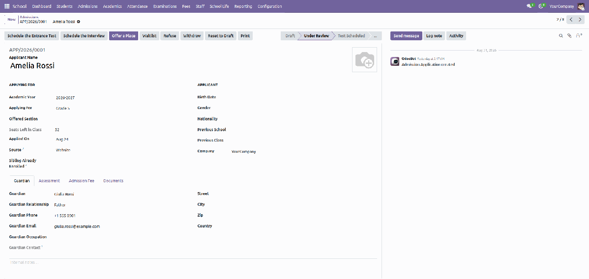Viewport: 589px width, 279px height.
Task: Search messages with the chatter magnifier icon
Action: [561, 36]
